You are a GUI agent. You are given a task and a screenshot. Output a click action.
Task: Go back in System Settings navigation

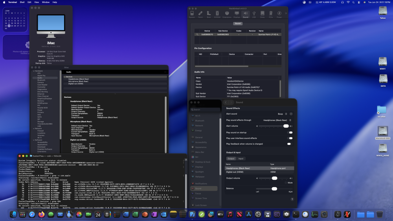[226, 102]
